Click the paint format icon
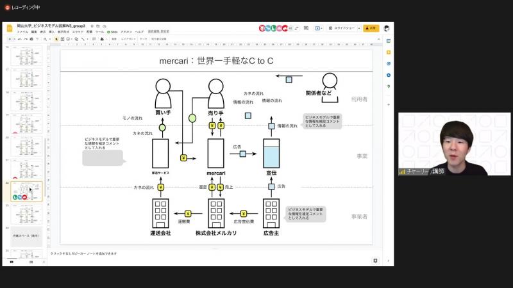 click(x=37, y=39)
